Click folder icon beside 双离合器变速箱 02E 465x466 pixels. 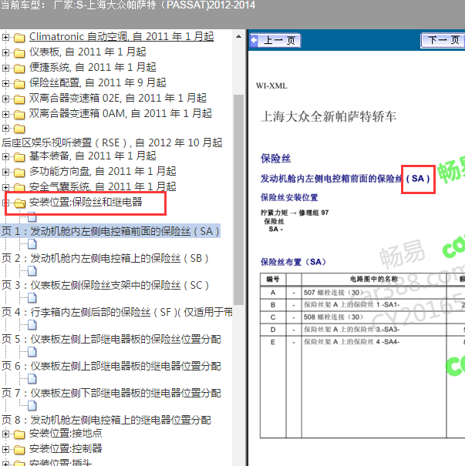[19, 99]
